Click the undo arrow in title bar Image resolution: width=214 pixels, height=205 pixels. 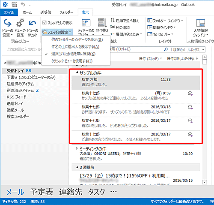point(23,4)
